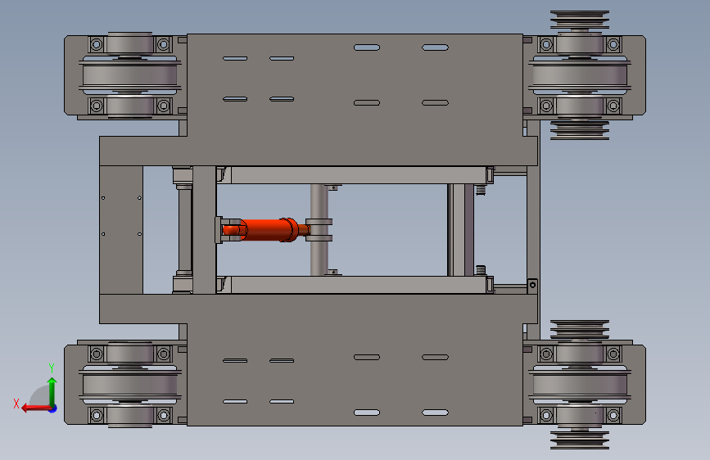
Task: Click the 'Y' label of the triad
Action: 52,368
